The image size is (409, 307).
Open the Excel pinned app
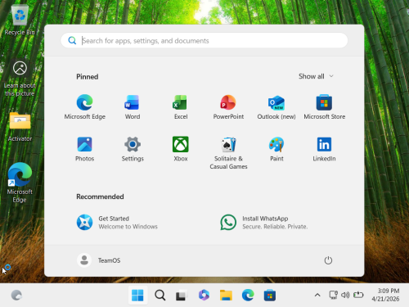tap(181, 107)
